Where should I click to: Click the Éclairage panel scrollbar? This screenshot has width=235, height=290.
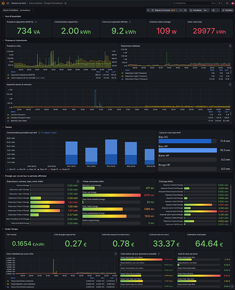pos(231,203)
